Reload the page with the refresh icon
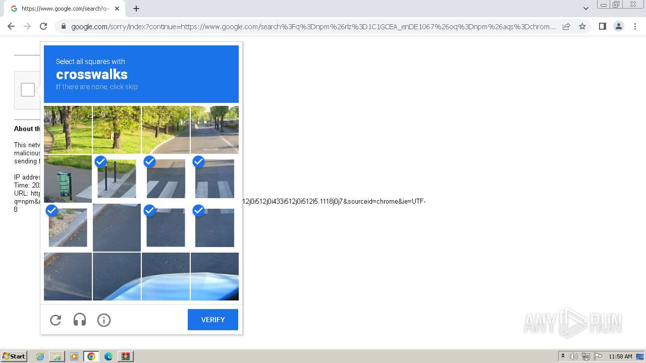This screenshot has width=646, height=363. coord(43,26)
